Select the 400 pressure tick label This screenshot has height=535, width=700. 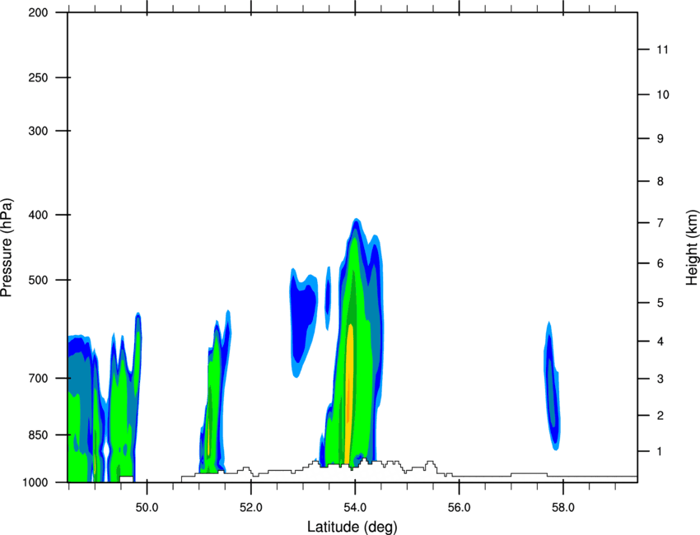(x=38, y=215)
